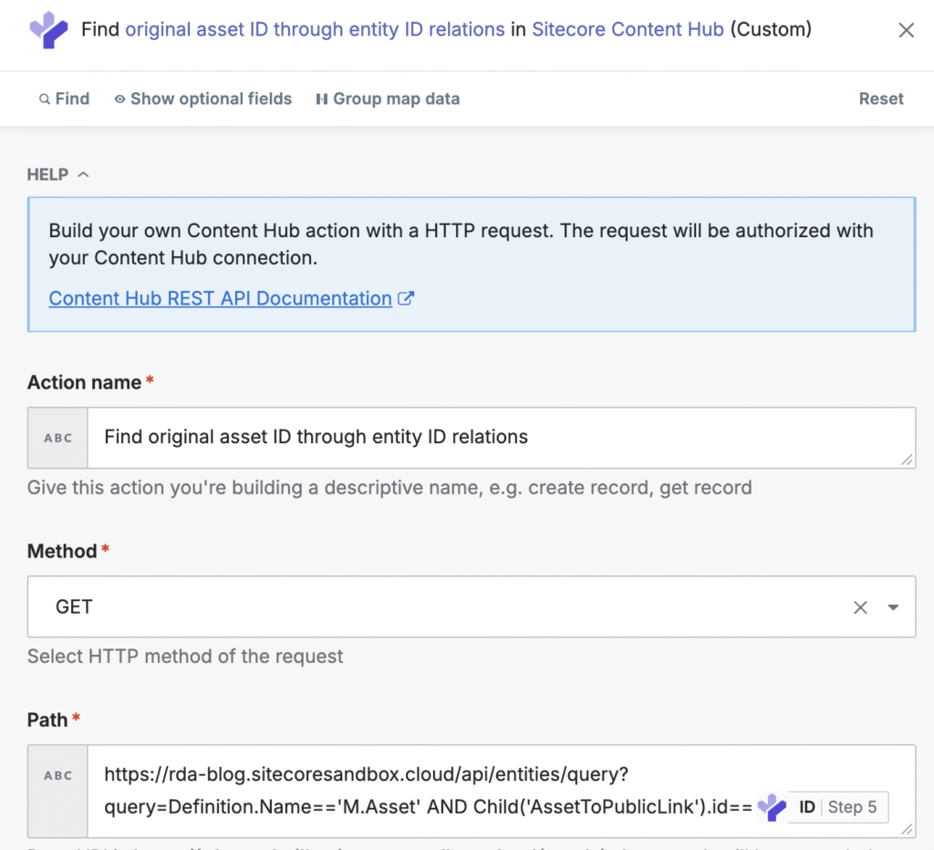934x850 pixels.
Task: Click the ID Step 5 data pill
Action: (x=823, y=807)
